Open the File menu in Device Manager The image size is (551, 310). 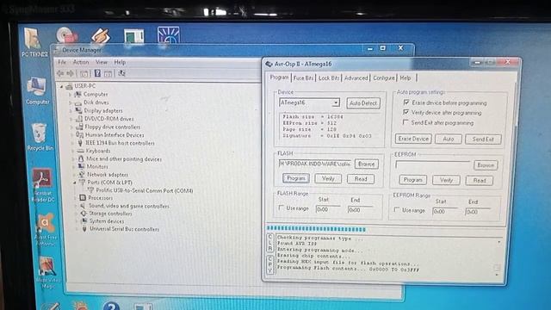click(62, 62)
